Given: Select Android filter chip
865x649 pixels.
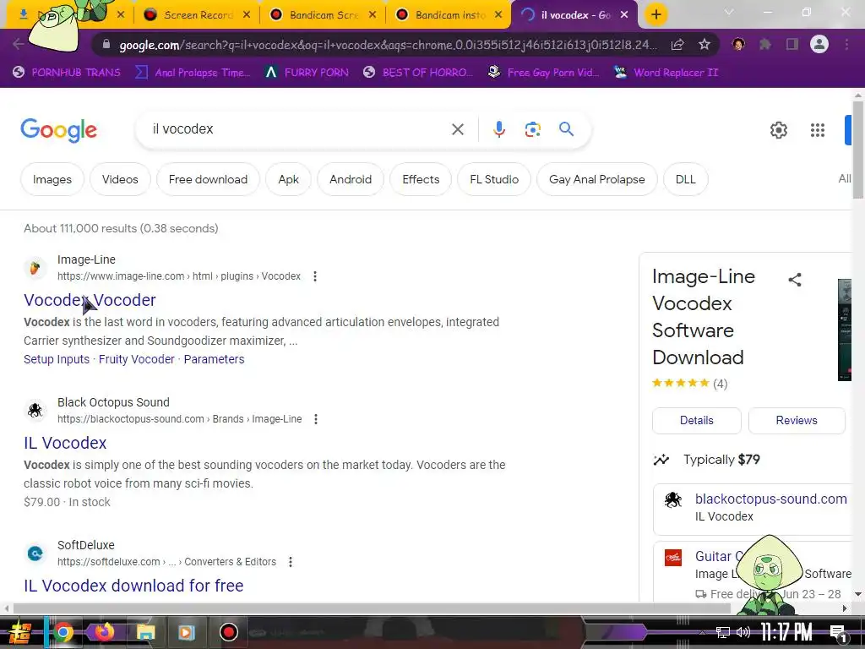Looking at the screenshot, I should [x=351, y=179].
